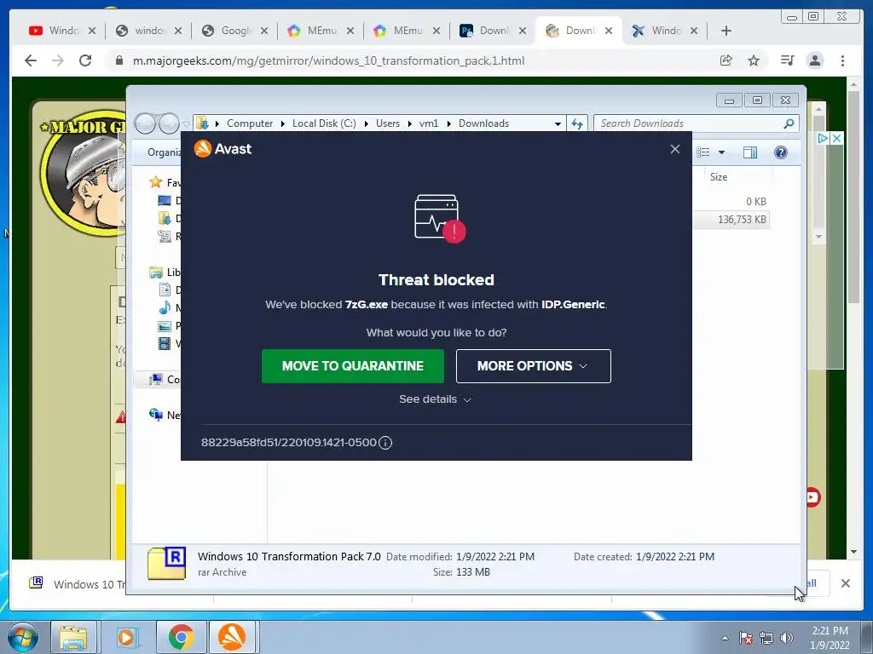This screenshot has height=654, width=873.
Task: Toggle the Explorer preview pane
Action: click(750, 152)
